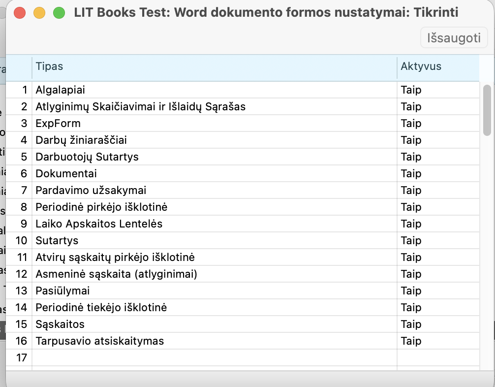Screen dimensions: 495x387
Task: Zoom the window with green button
Action: click(x=59, y=13)
